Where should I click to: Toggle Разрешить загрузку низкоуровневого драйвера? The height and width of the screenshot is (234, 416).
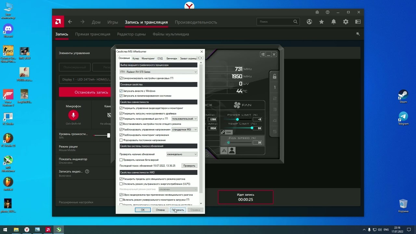pos(121,113)
